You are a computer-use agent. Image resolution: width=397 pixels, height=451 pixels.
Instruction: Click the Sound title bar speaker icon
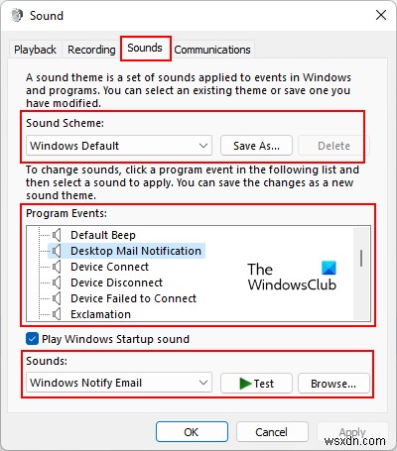coord(17,15)
